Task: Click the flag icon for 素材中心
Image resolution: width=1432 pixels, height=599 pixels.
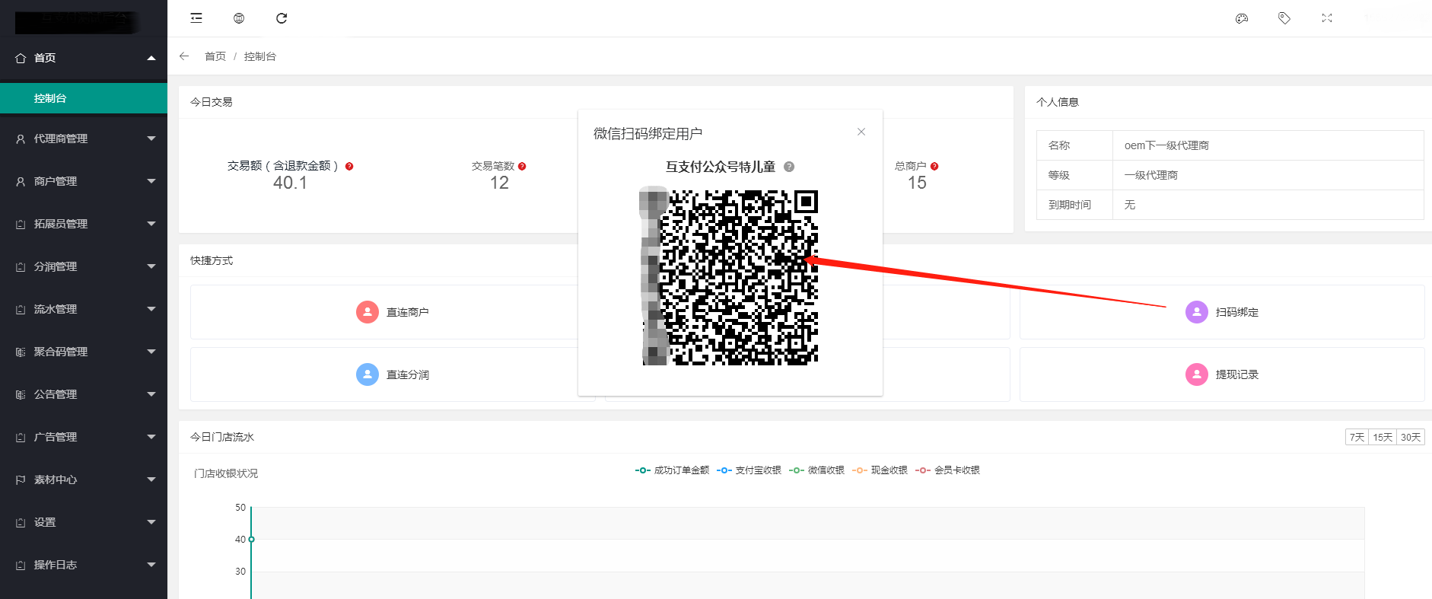Action: pyautogui.click(x=21, y=480)
